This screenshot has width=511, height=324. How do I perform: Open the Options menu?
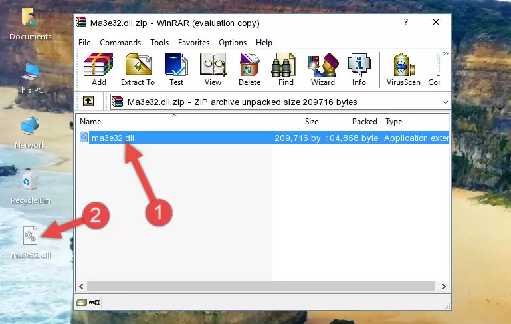click(233, 43)
